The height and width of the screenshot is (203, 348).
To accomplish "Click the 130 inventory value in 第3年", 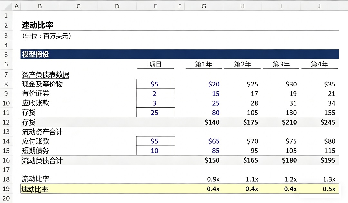I will 291,113.
